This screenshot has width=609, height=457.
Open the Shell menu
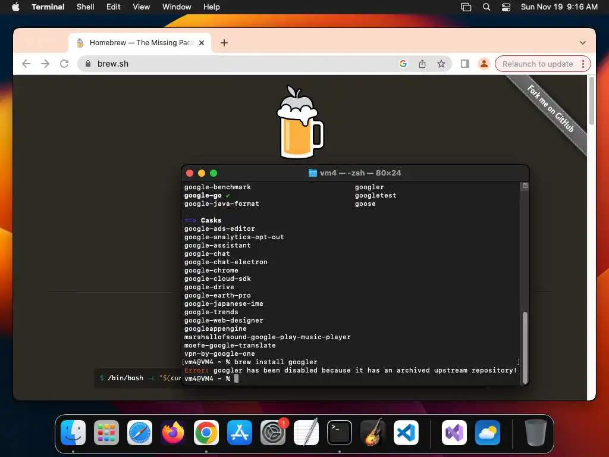click(x=85, y=7)
